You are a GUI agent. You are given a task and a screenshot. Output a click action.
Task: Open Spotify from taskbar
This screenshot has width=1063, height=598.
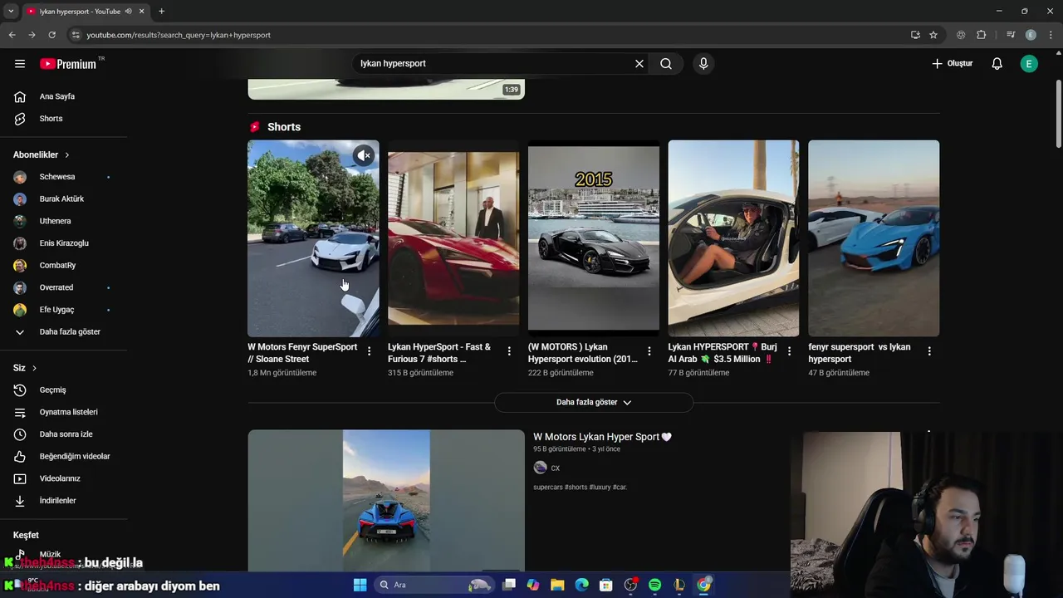pyautogui.click(x=654, y=585)
